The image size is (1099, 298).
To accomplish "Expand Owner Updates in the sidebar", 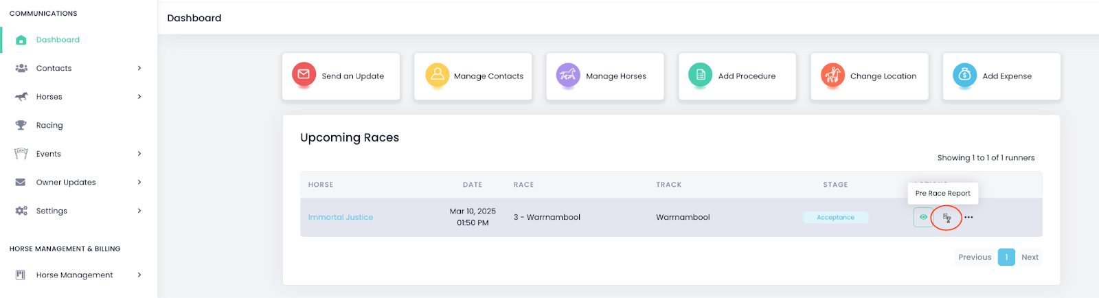I will click(139, 182).
